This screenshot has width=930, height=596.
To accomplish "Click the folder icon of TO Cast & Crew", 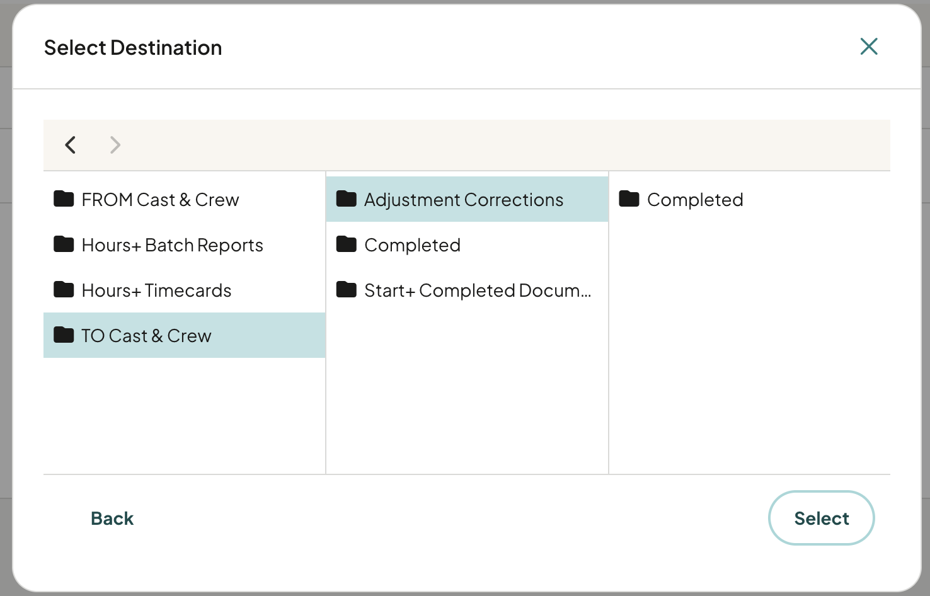I will tap(64, 335).
